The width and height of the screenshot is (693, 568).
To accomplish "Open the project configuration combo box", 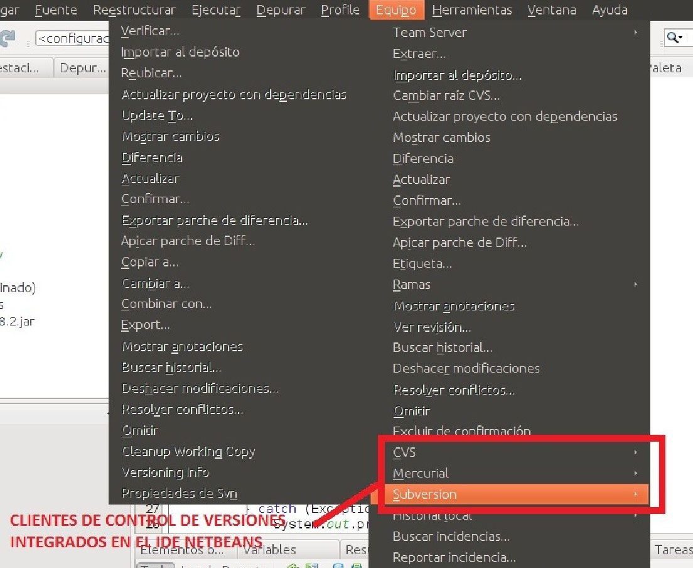I will 72,38.
